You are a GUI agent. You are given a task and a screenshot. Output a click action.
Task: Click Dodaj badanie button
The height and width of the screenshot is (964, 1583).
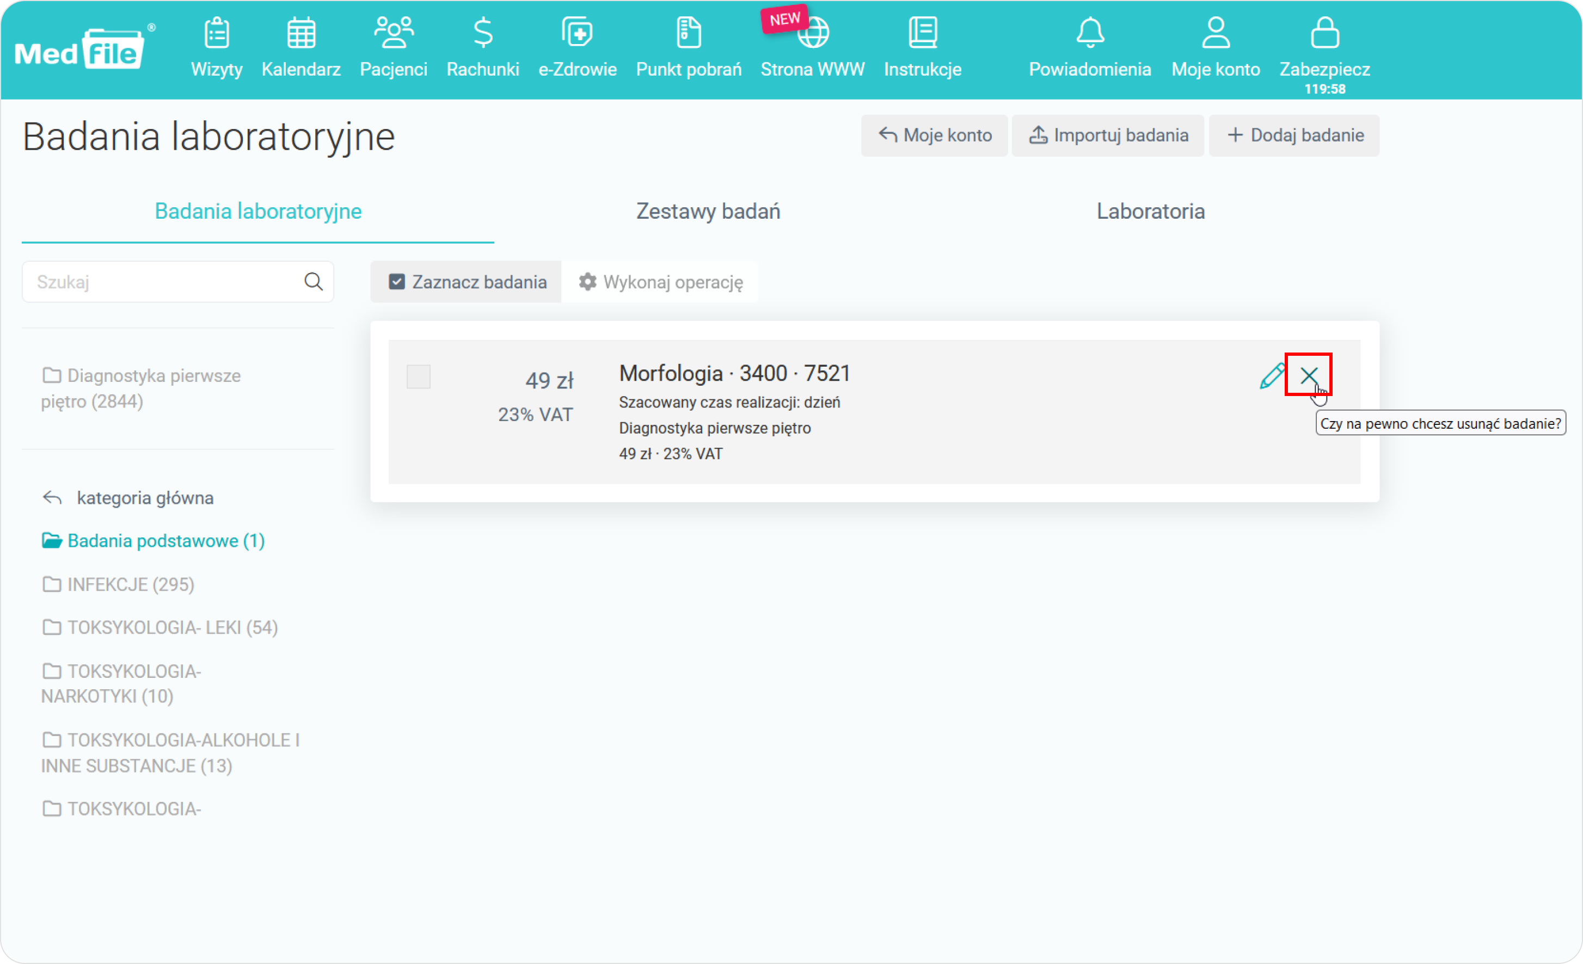[x=1294, y=135]
